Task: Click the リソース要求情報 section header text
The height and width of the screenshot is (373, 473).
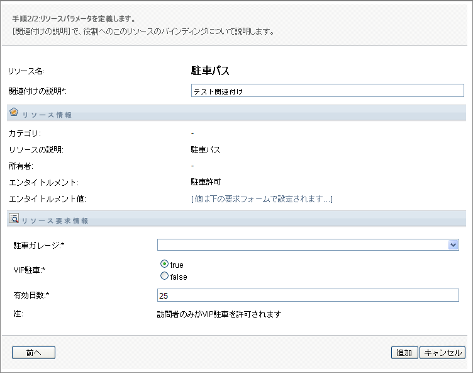Action: (55, 221)
